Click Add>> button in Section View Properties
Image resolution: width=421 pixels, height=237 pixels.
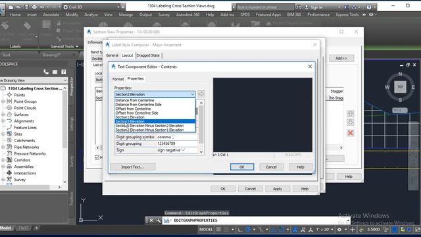(341, 58)
